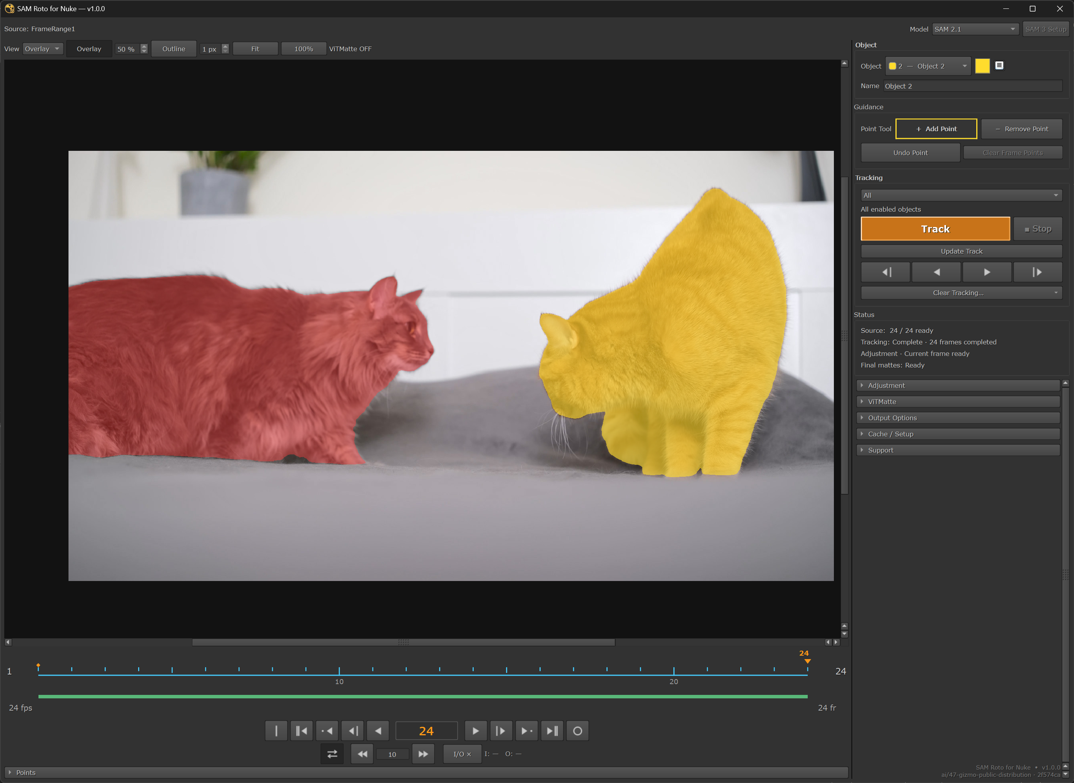Go to previous keyframe in playback bar
Image resolution: width=1074 pixels, height=783 pixels.
click(327, 731)
